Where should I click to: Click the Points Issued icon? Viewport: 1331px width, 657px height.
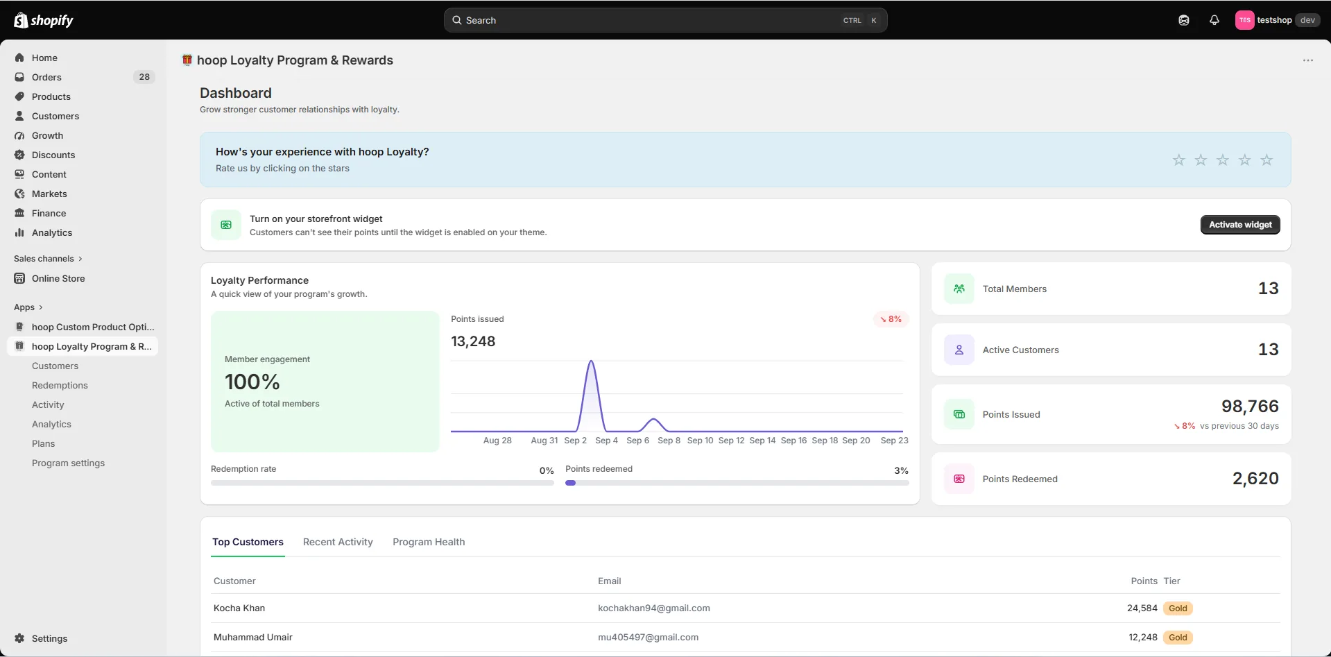click(959, 414)
